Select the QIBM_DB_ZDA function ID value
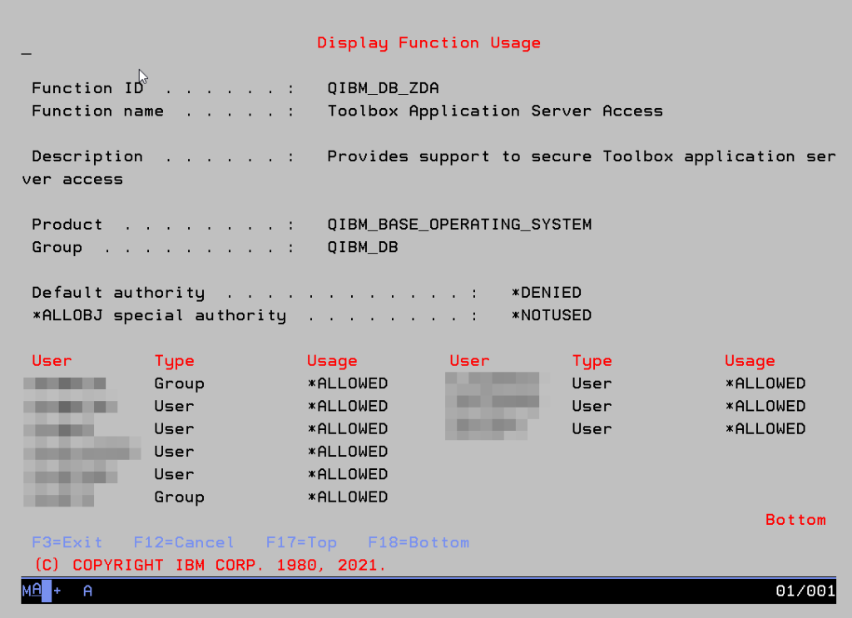 tap(383, 88)
